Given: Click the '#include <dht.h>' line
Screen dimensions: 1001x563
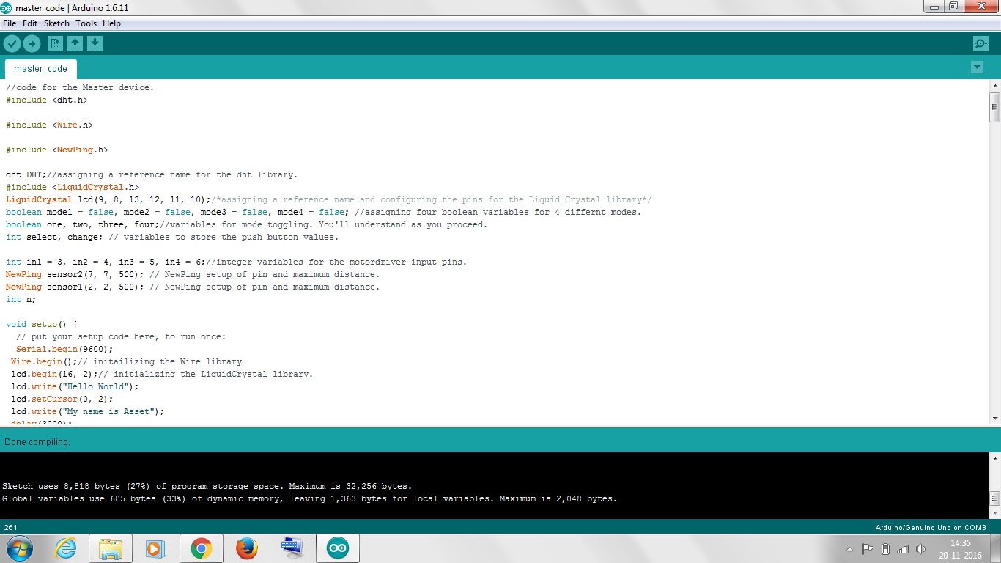Looking at the screenshot, I should (47, 100).
